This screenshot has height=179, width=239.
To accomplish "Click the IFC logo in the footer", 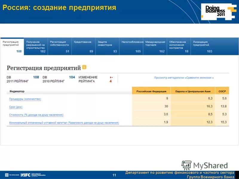I will click(x=26, y=175).
